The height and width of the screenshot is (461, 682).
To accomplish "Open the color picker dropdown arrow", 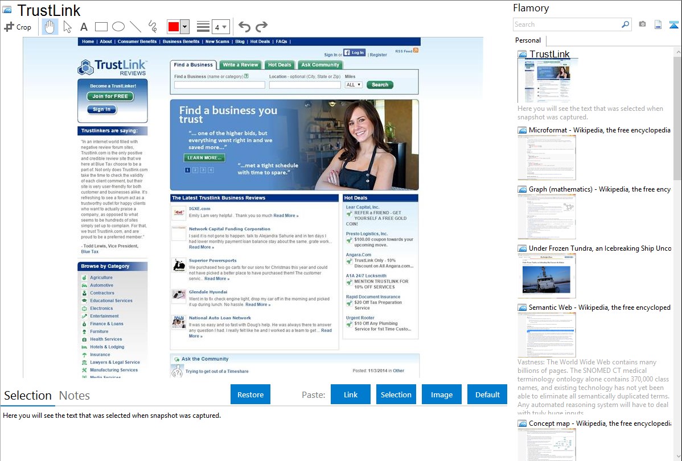I will (185, 27).
